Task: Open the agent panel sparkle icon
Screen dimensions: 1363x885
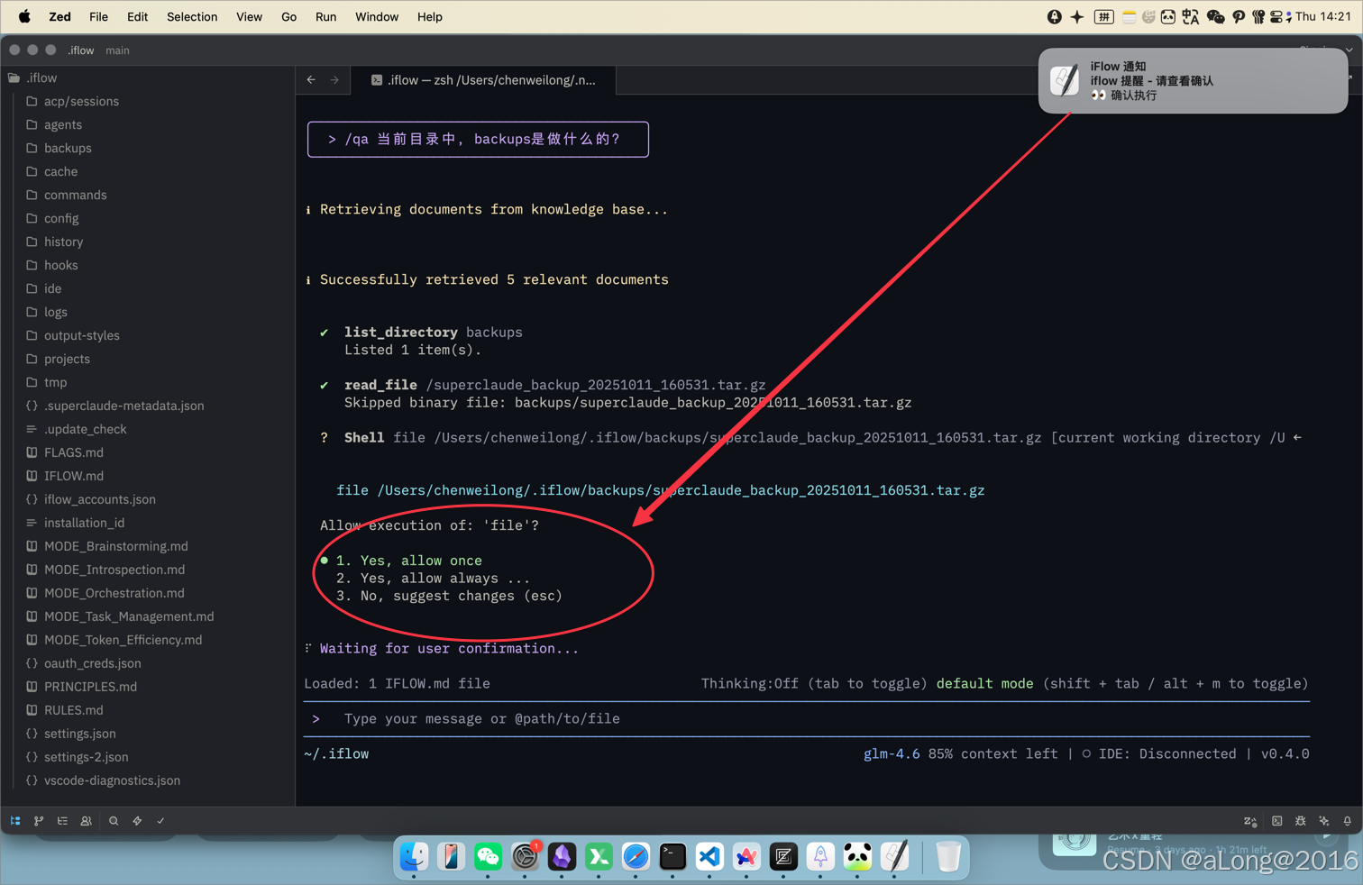Action: pos(1324,821)
